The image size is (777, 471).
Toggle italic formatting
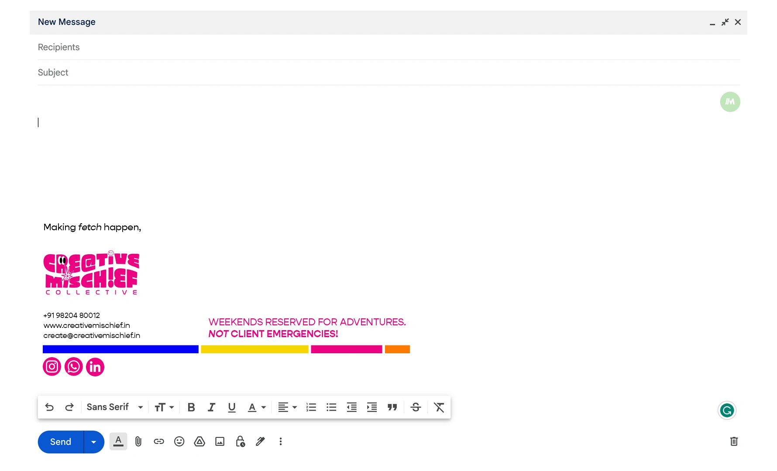211,407
